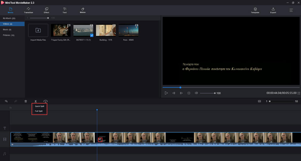Image resolution: width=301 pixels, height=161 pixels.
Task: Click the preview progress bar
Action: click(231, 88)
